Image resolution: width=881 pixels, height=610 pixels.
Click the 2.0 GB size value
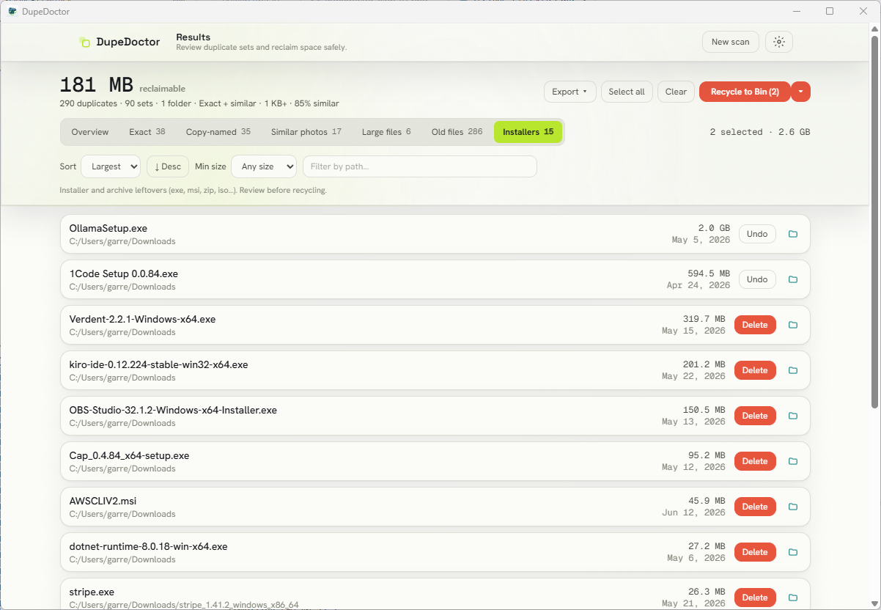714,228
